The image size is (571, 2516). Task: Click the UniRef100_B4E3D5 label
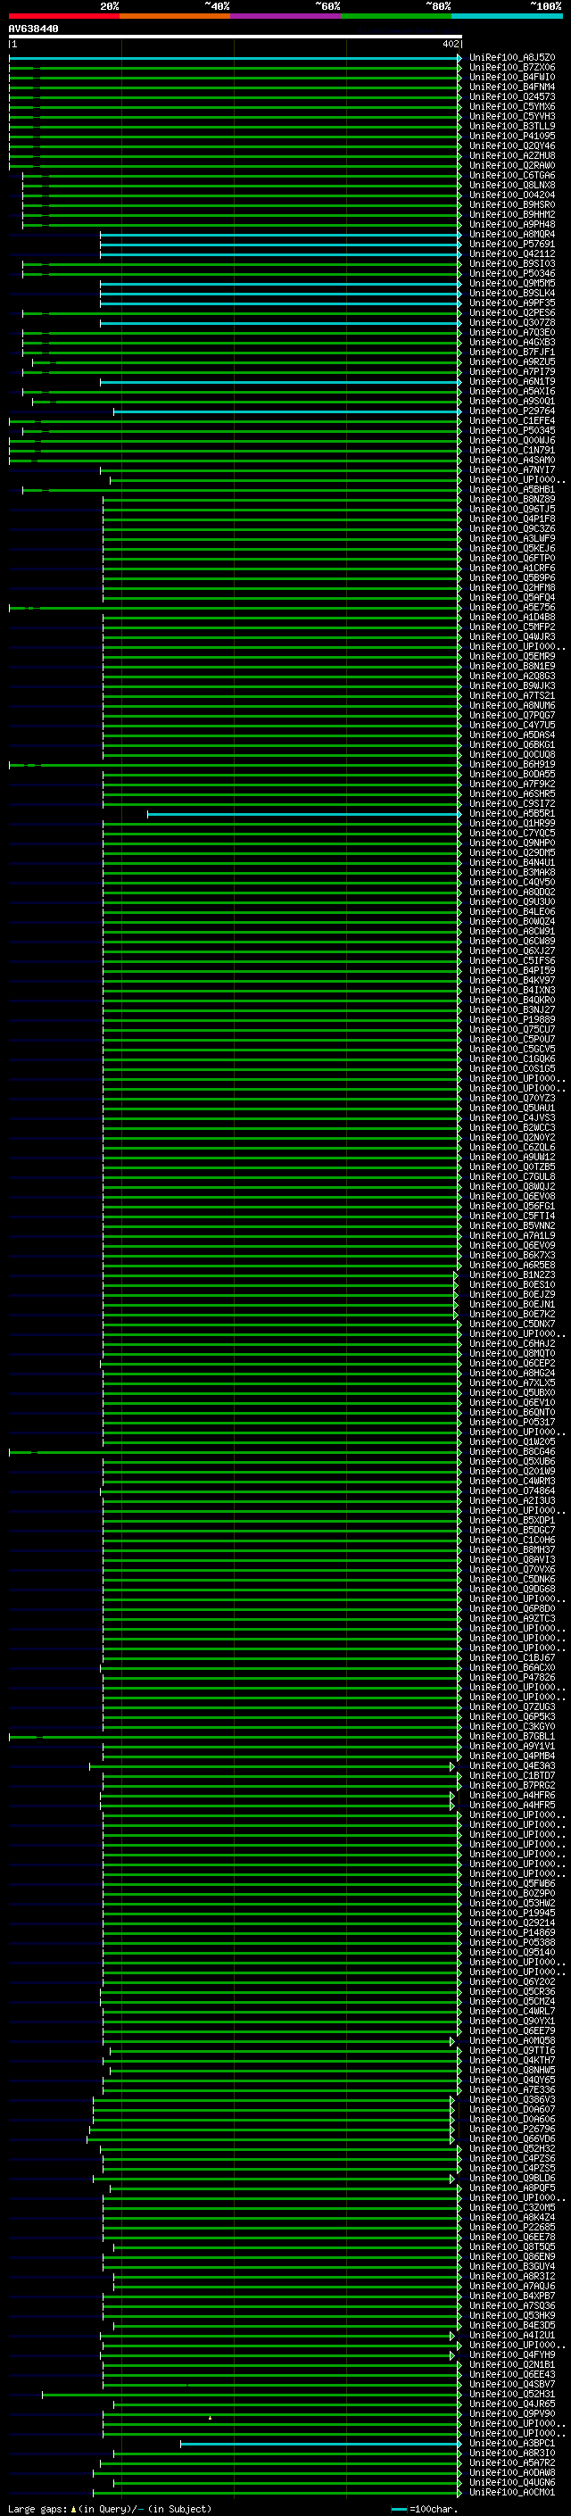pos(512,2325)
